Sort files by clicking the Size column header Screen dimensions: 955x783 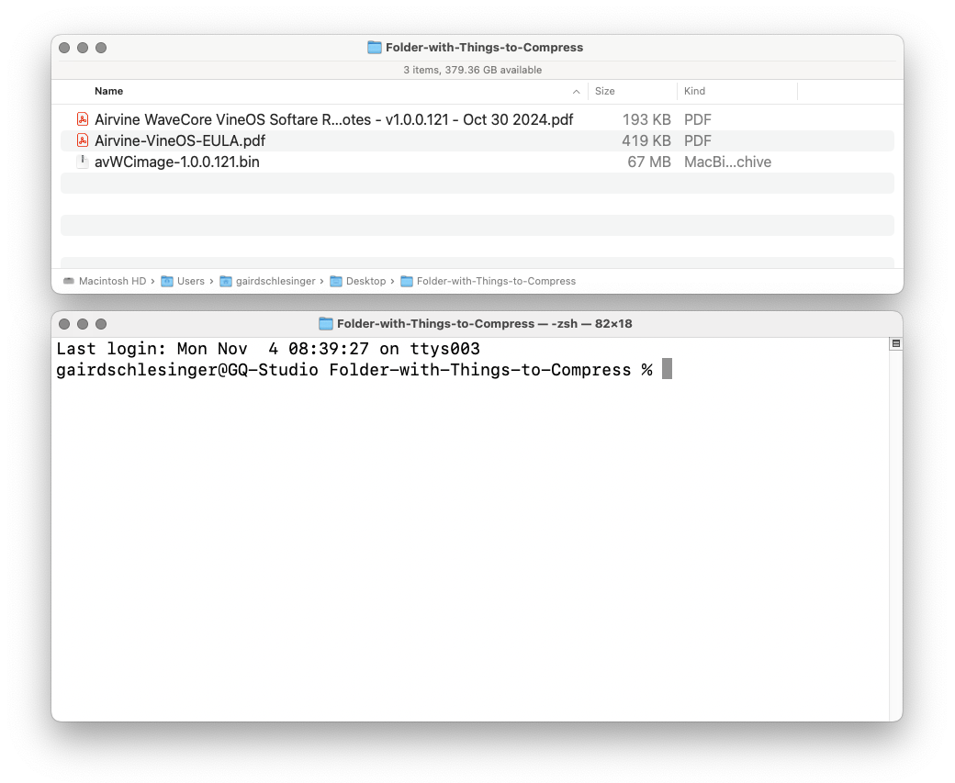click(x=602, y=91)
